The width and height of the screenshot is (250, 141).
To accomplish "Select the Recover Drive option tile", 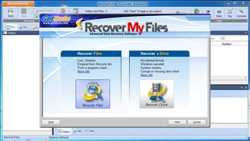I will tap(157, 94).
